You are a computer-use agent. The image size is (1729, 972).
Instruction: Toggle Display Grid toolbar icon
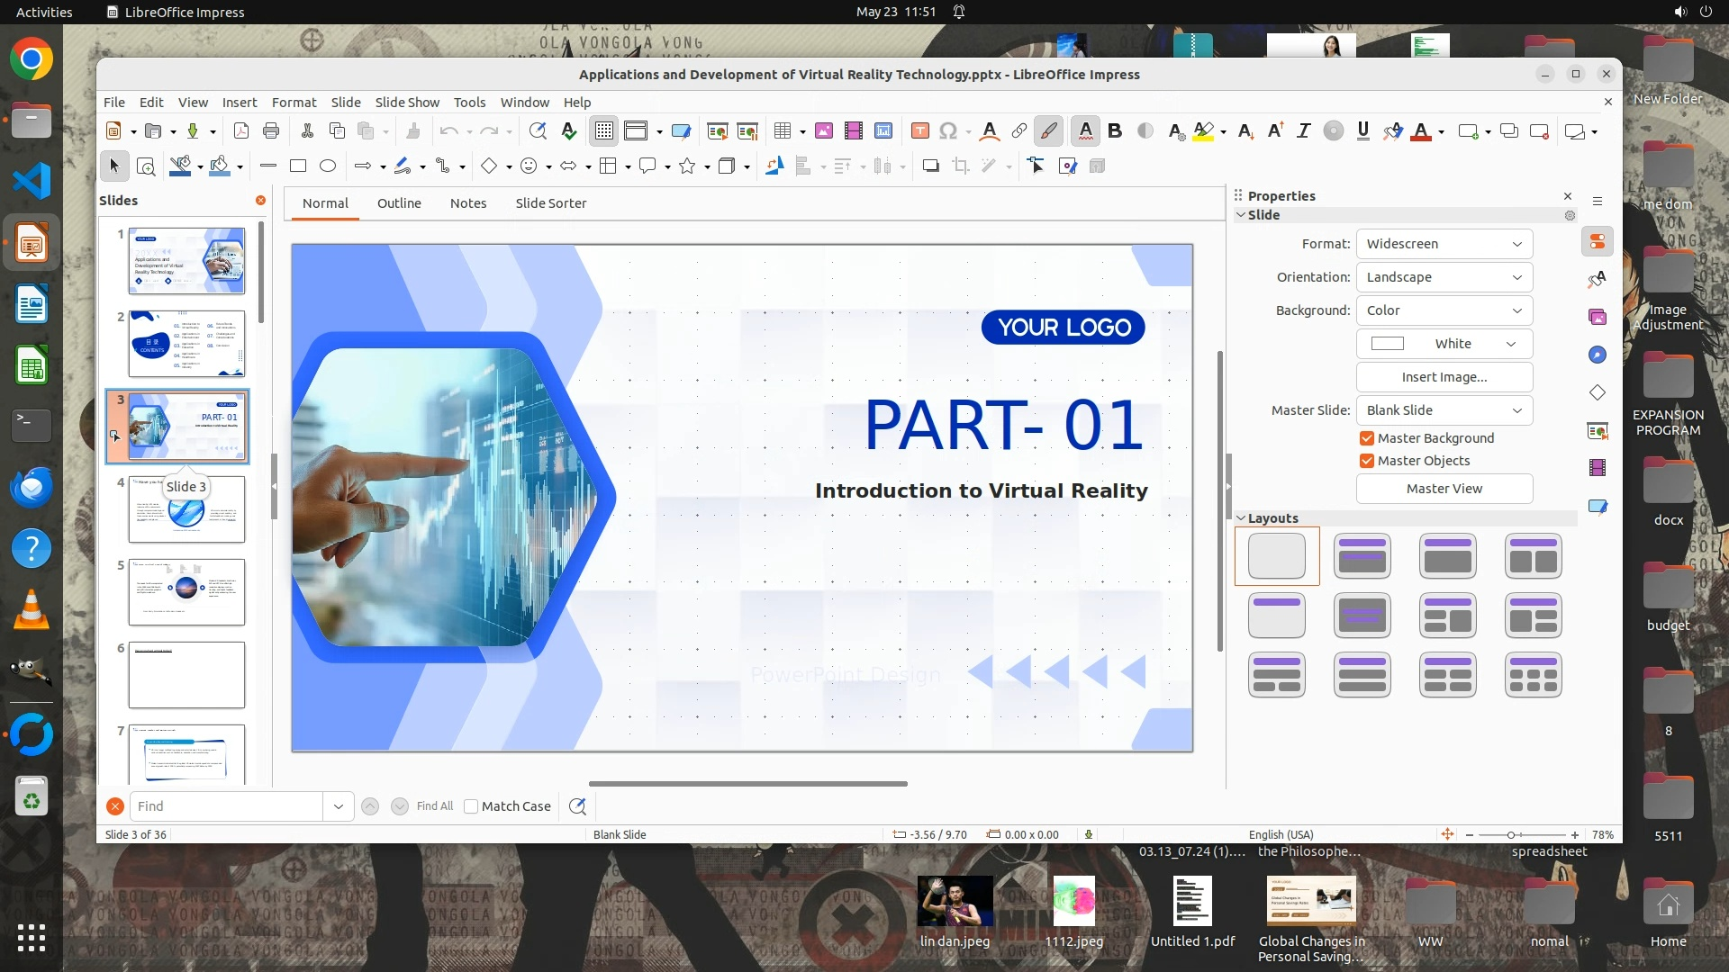pos(603,131)
